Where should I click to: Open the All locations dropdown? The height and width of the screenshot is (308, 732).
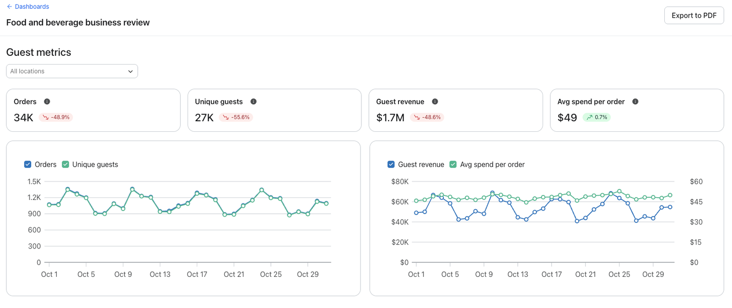[72, 71]
